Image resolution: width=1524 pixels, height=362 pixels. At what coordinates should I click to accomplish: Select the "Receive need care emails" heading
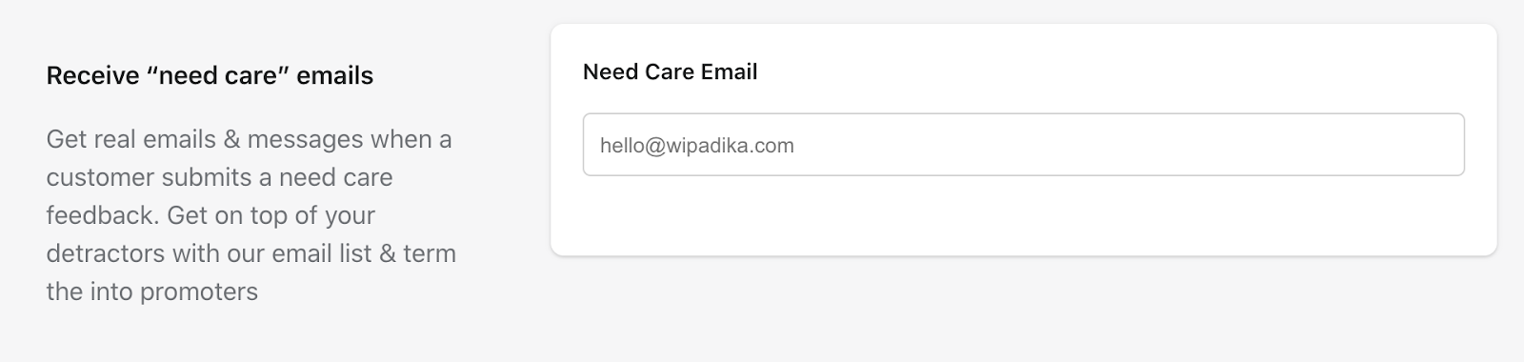coord(210,75)
